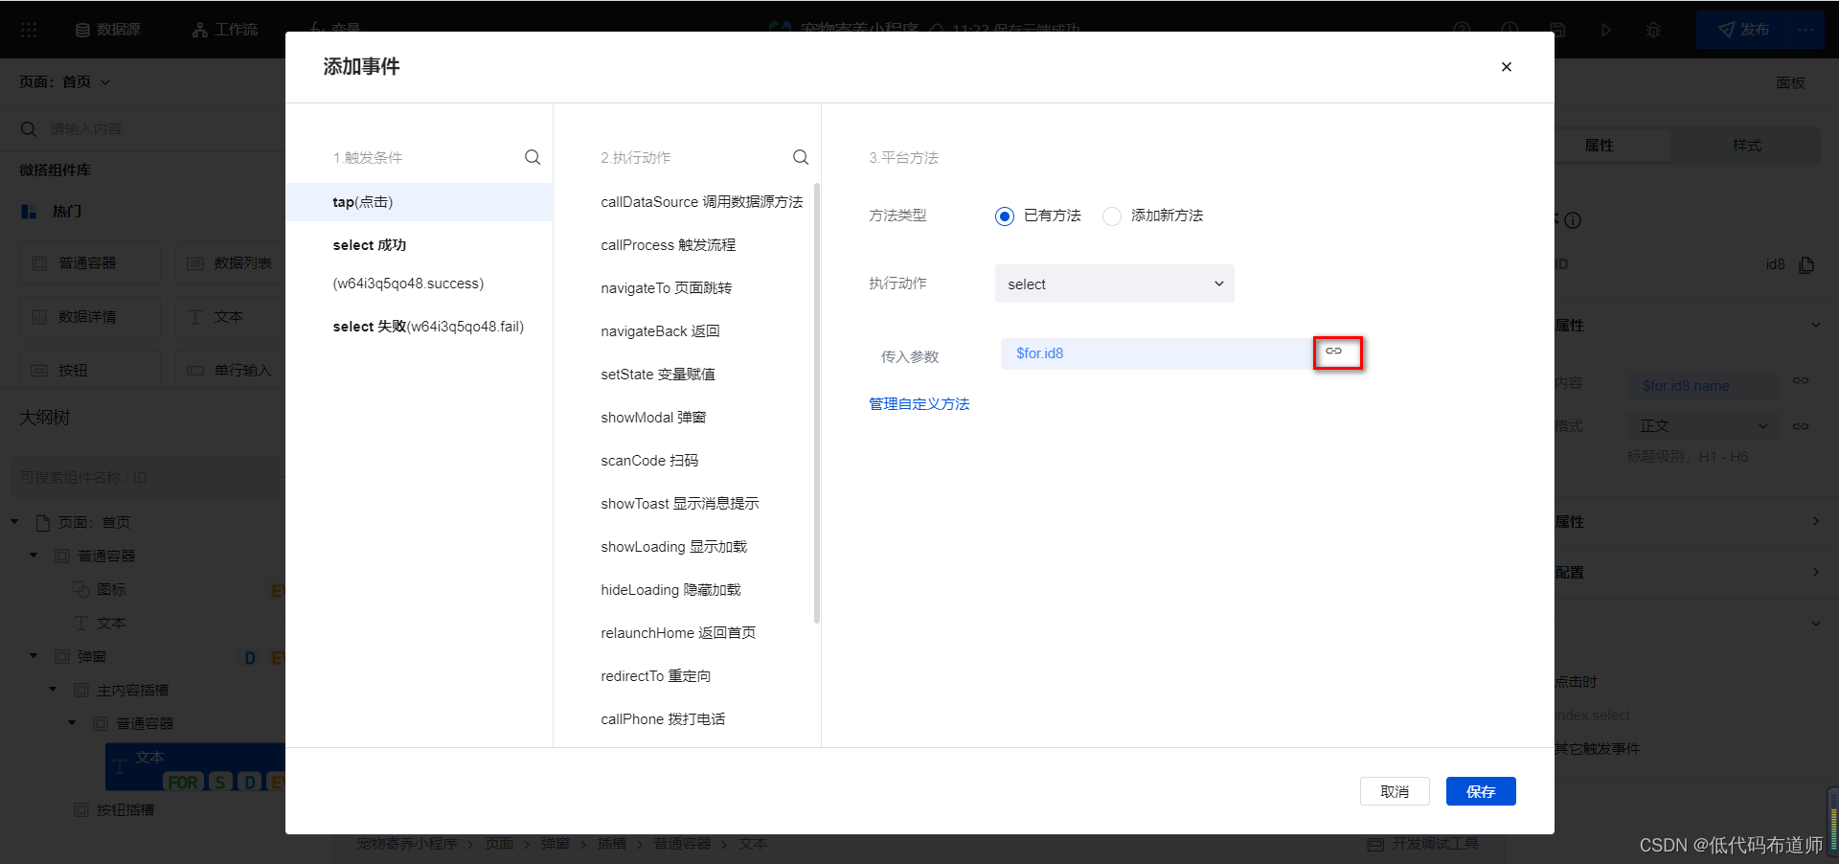Choose showModal 弹窗 action
Screen dimensions: 1839x864
click(653, 418)
